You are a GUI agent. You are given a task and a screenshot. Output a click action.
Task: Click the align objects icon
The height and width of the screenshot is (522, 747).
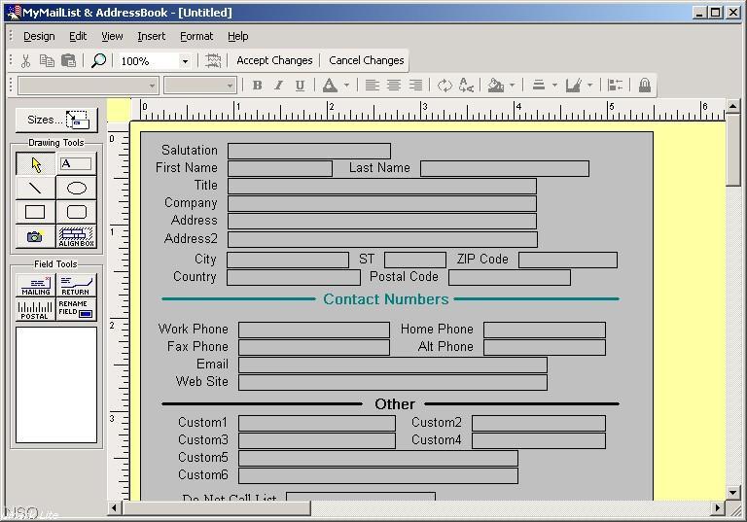point(615,86)
